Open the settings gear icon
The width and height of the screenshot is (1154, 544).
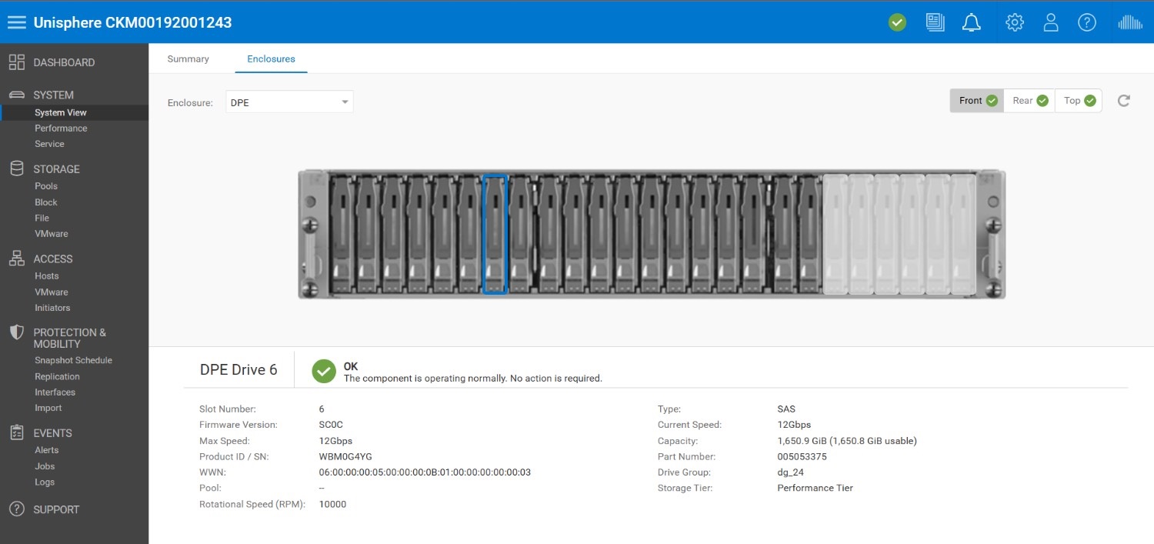tap(1015, 22)
